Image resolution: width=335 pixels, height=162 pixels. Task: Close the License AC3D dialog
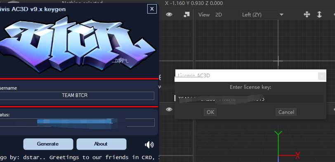322,76
